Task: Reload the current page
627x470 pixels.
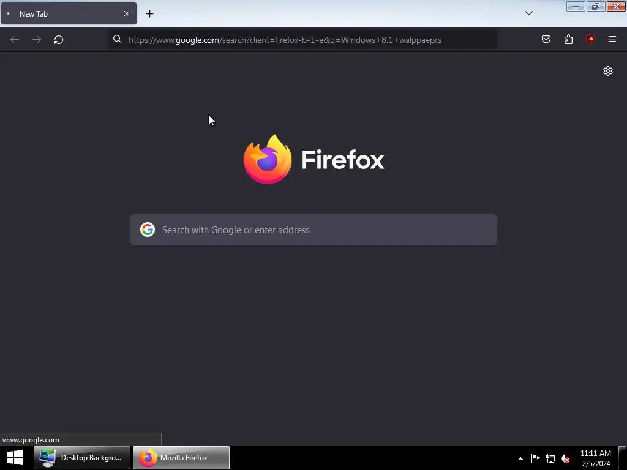Action: (x=59, y=40)
